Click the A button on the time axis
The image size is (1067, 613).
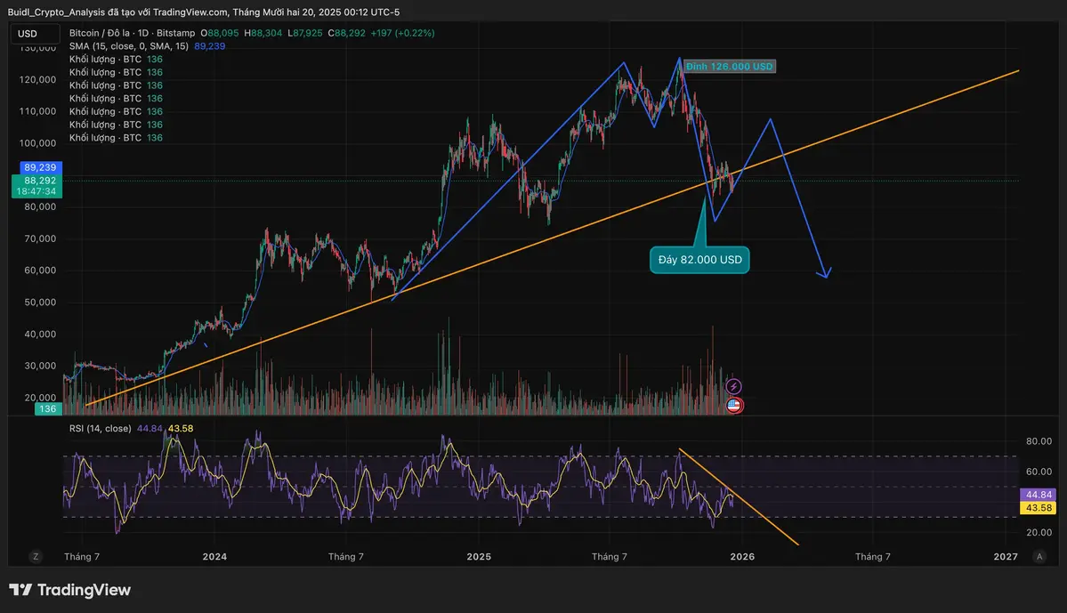tap(1039, 555)
